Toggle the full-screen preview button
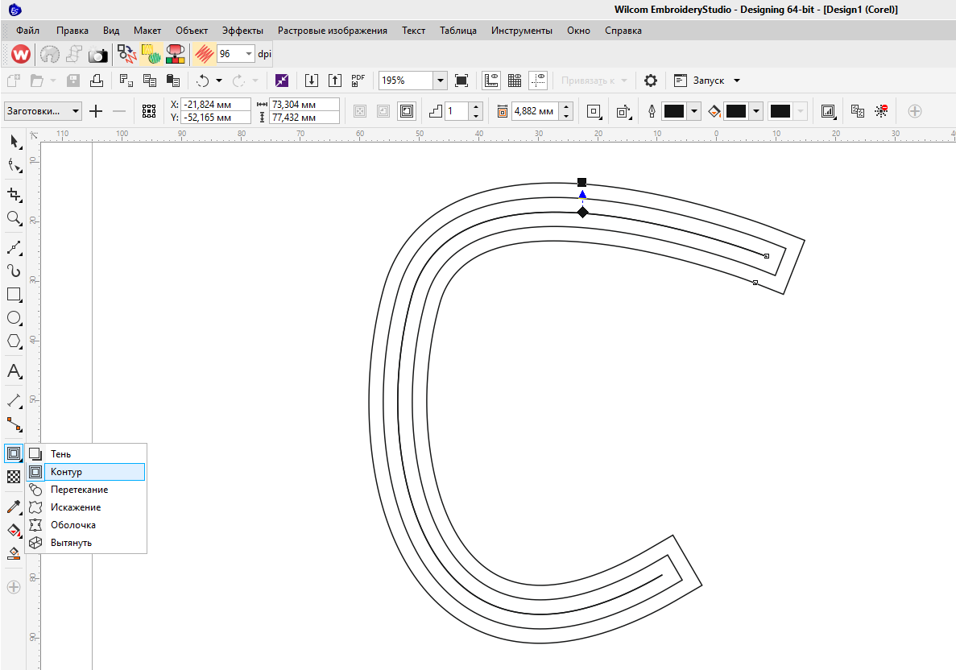 461,81
